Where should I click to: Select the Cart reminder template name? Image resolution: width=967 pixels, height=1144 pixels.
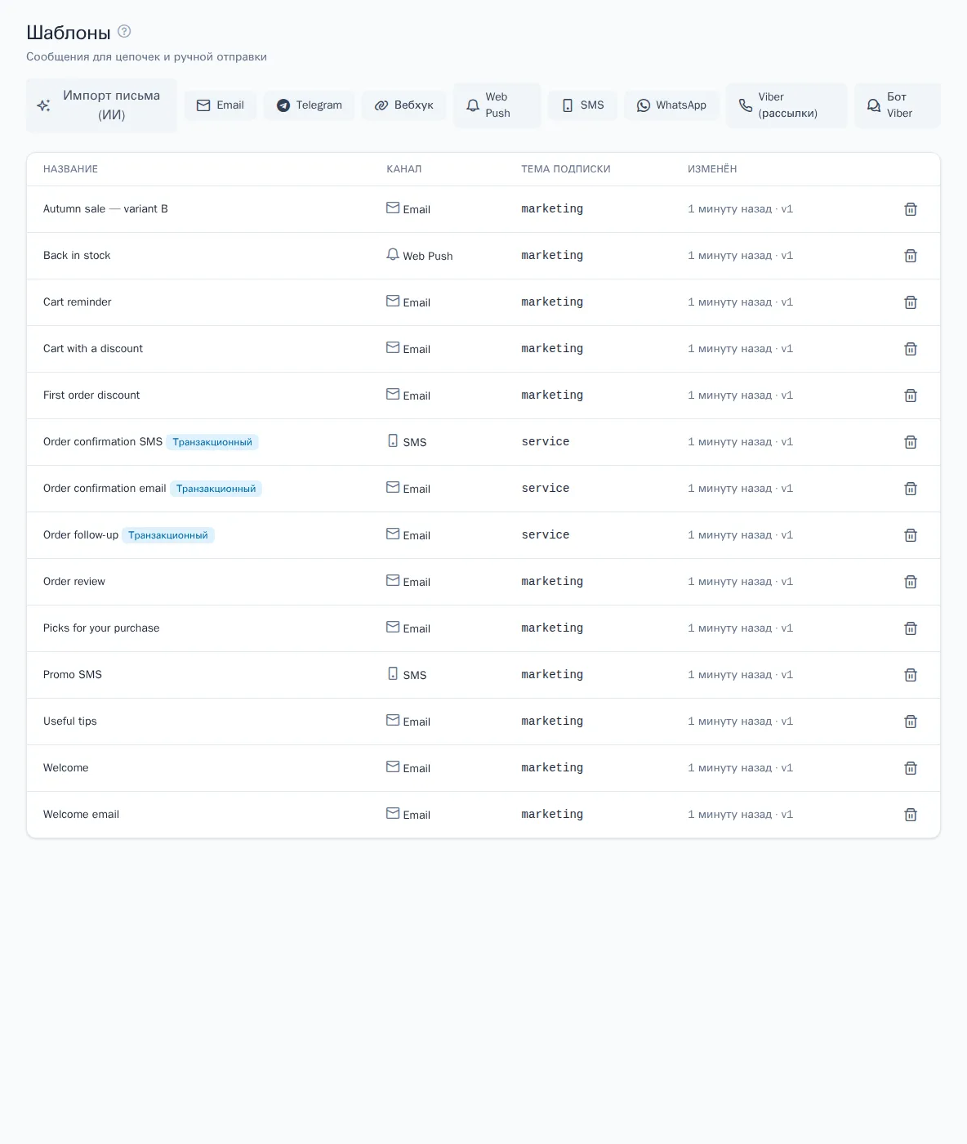click(78, 302)
